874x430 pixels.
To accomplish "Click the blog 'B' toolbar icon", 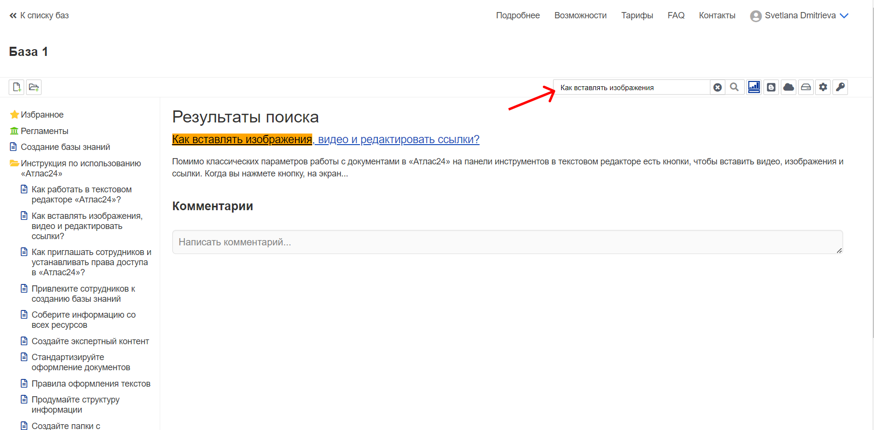I will (771, 87).
